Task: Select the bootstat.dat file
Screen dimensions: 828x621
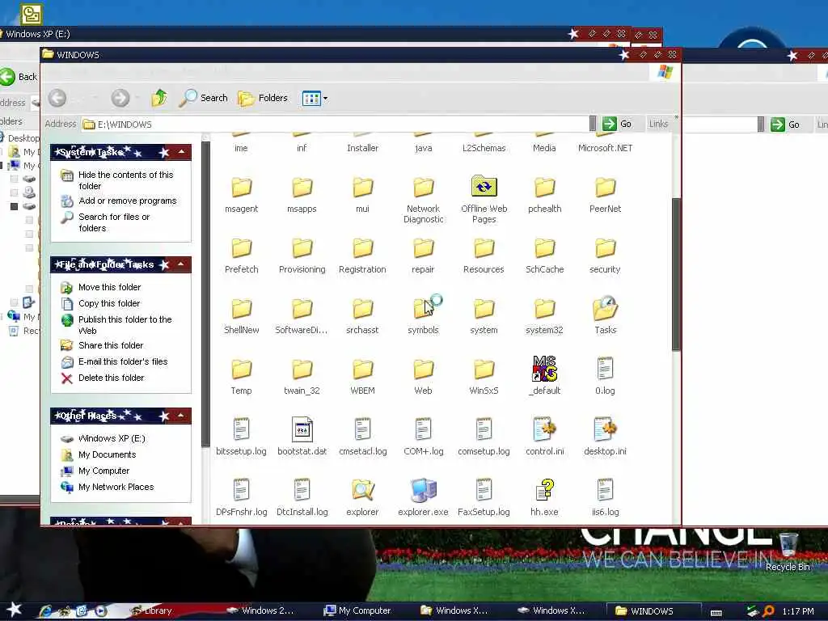Action: click(302, 437)
